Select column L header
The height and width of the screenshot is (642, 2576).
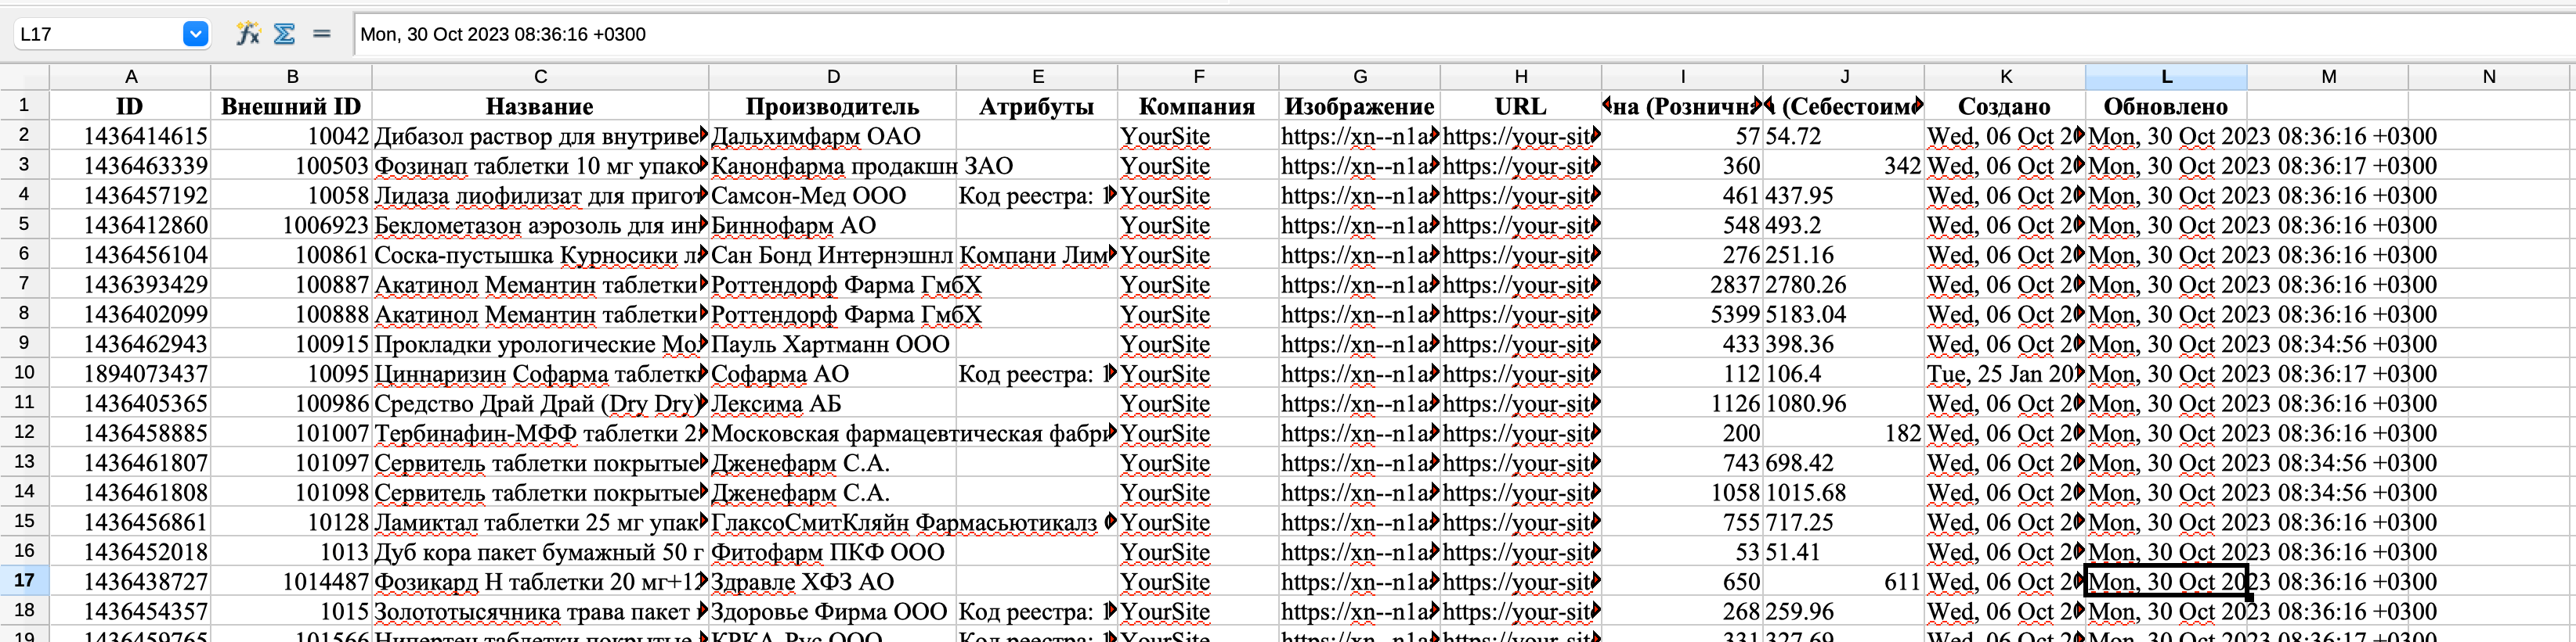click(2165, 77)
